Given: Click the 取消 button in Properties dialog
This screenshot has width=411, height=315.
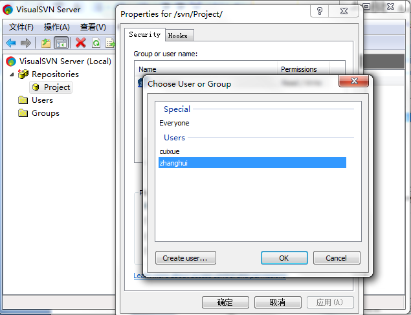Looking at the screenshot, I should [x=278, y=303].
